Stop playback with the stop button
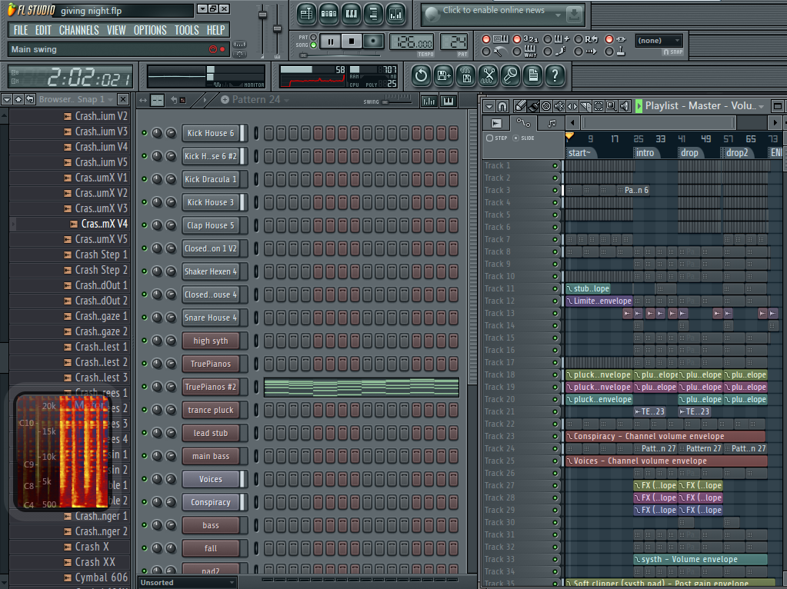787x589 pixels. pos(352,42)
